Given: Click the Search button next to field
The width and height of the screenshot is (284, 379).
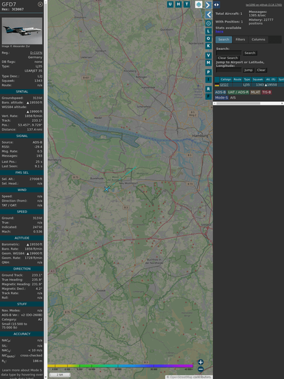Looking at the screenshot, I should pos(250,53).
